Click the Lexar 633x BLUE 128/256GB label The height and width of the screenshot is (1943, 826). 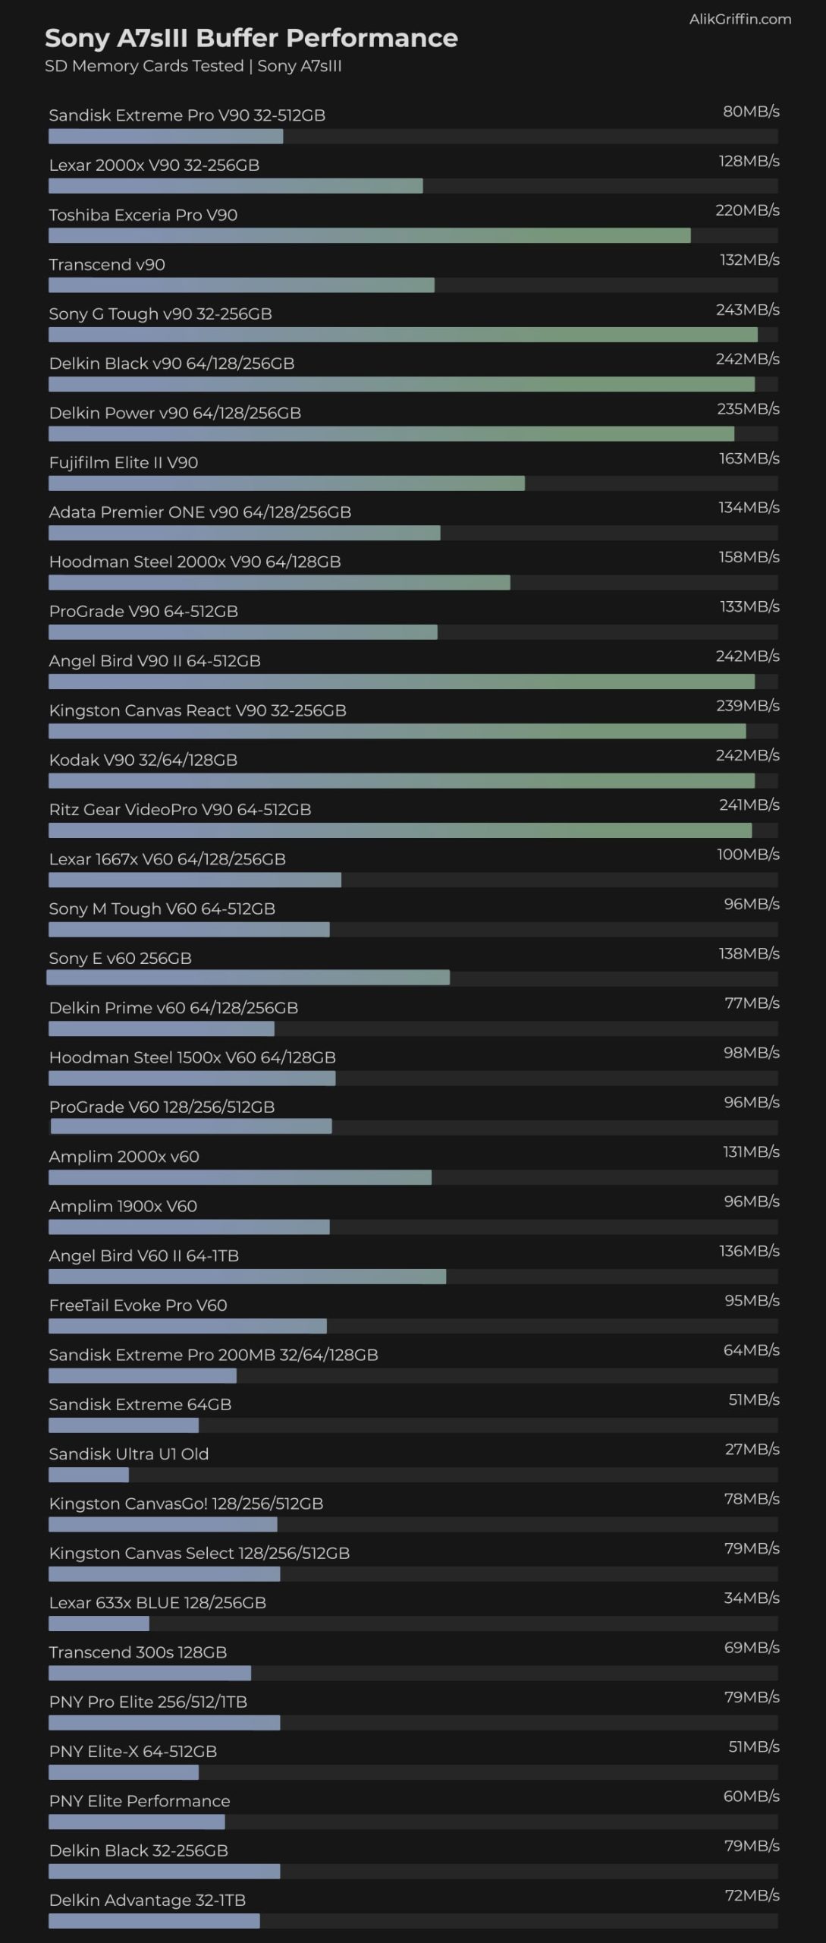(x=157, y=1602)
